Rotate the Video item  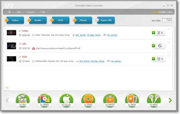[x=162, y=33]
